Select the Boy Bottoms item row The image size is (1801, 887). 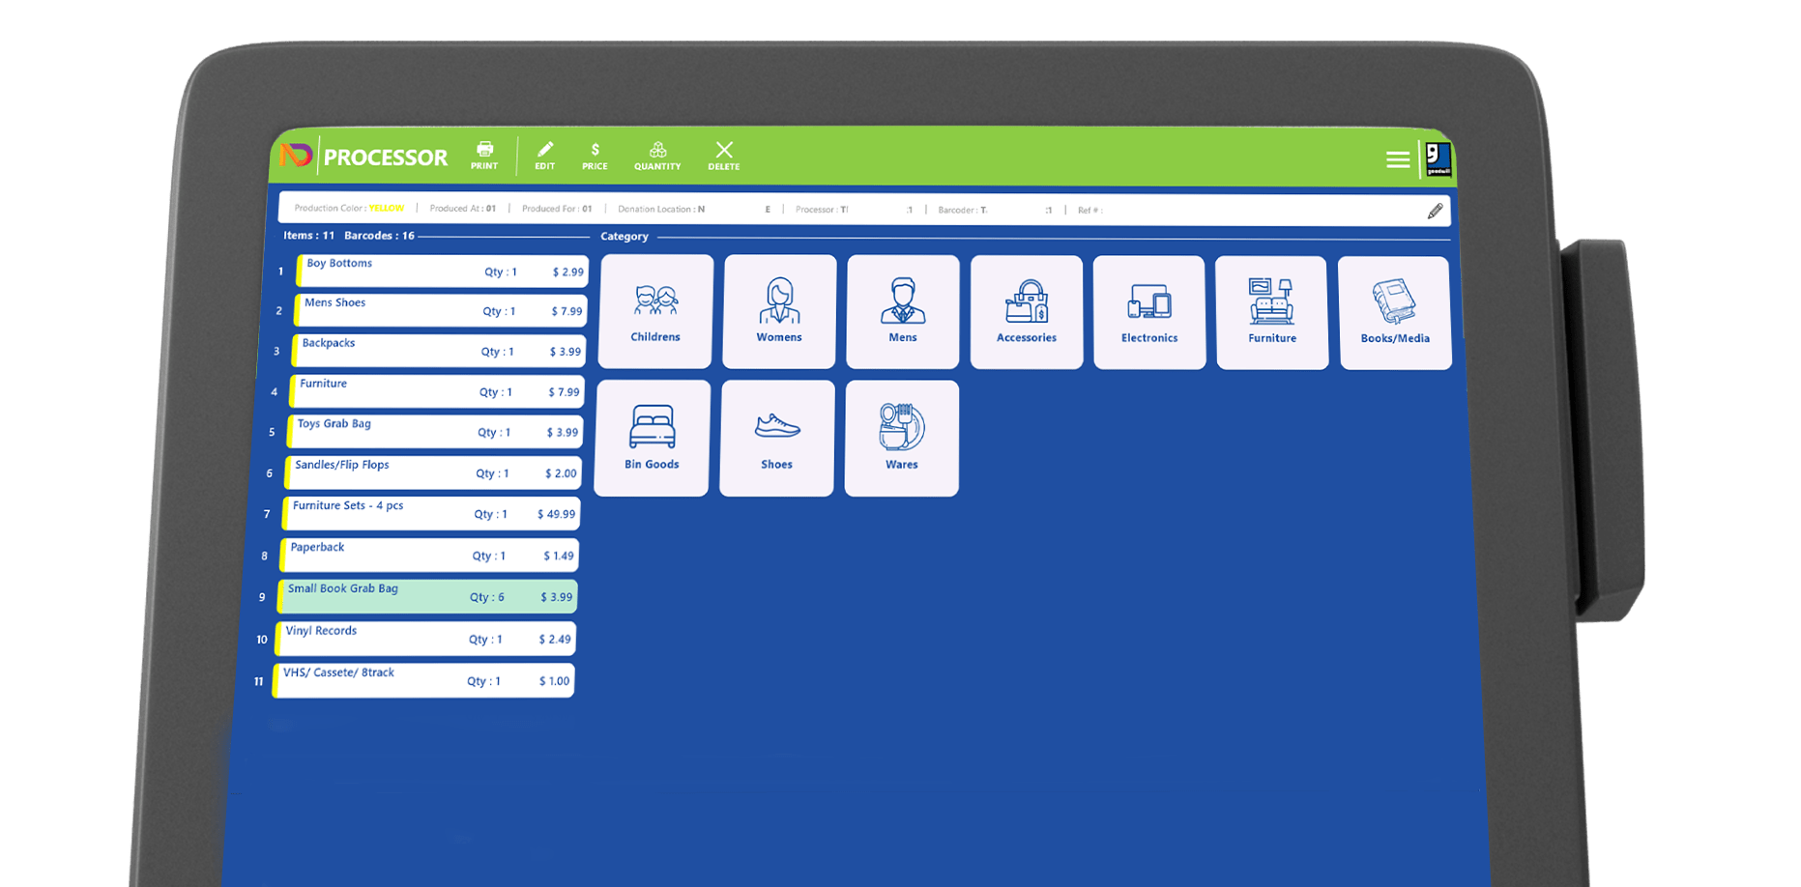coord(442,271)
